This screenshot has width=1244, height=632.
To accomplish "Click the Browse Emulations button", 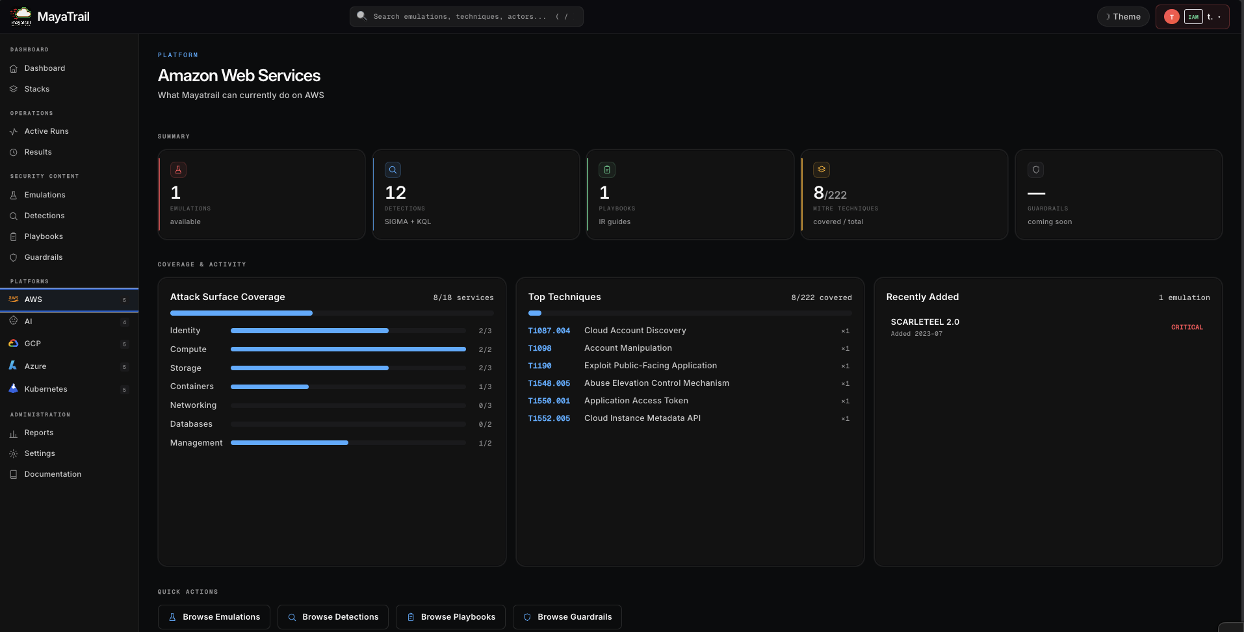I will (214, 617).
